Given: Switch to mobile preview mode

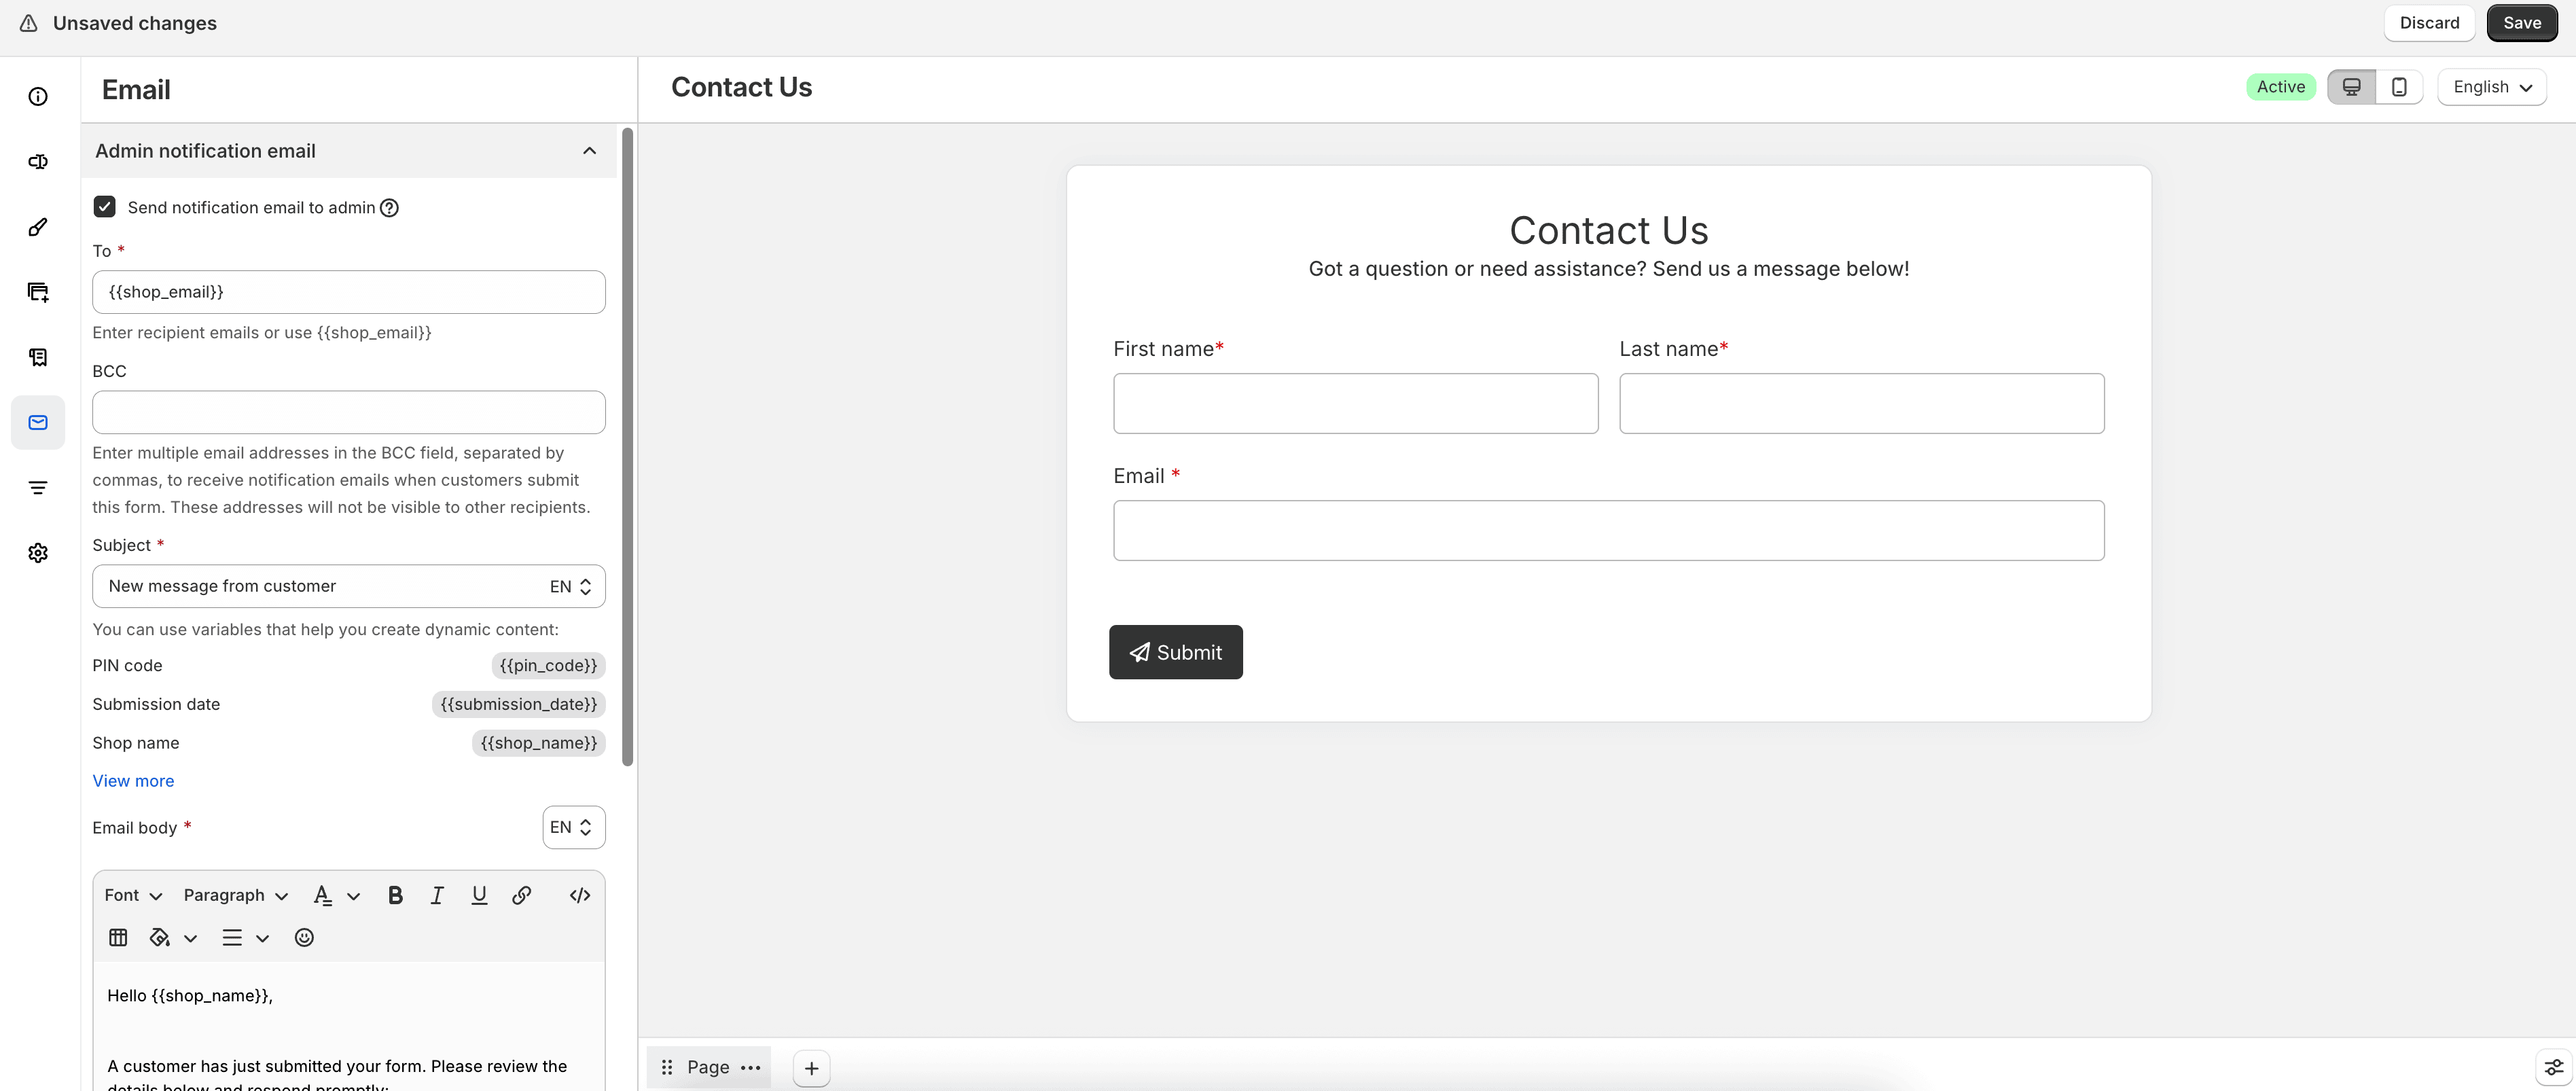Looking at the screenshot, I should tap(2398, 87).
